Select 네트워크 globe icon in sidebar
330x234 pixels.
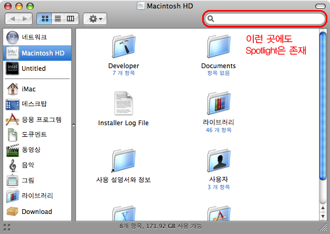[x=13, y=38]
